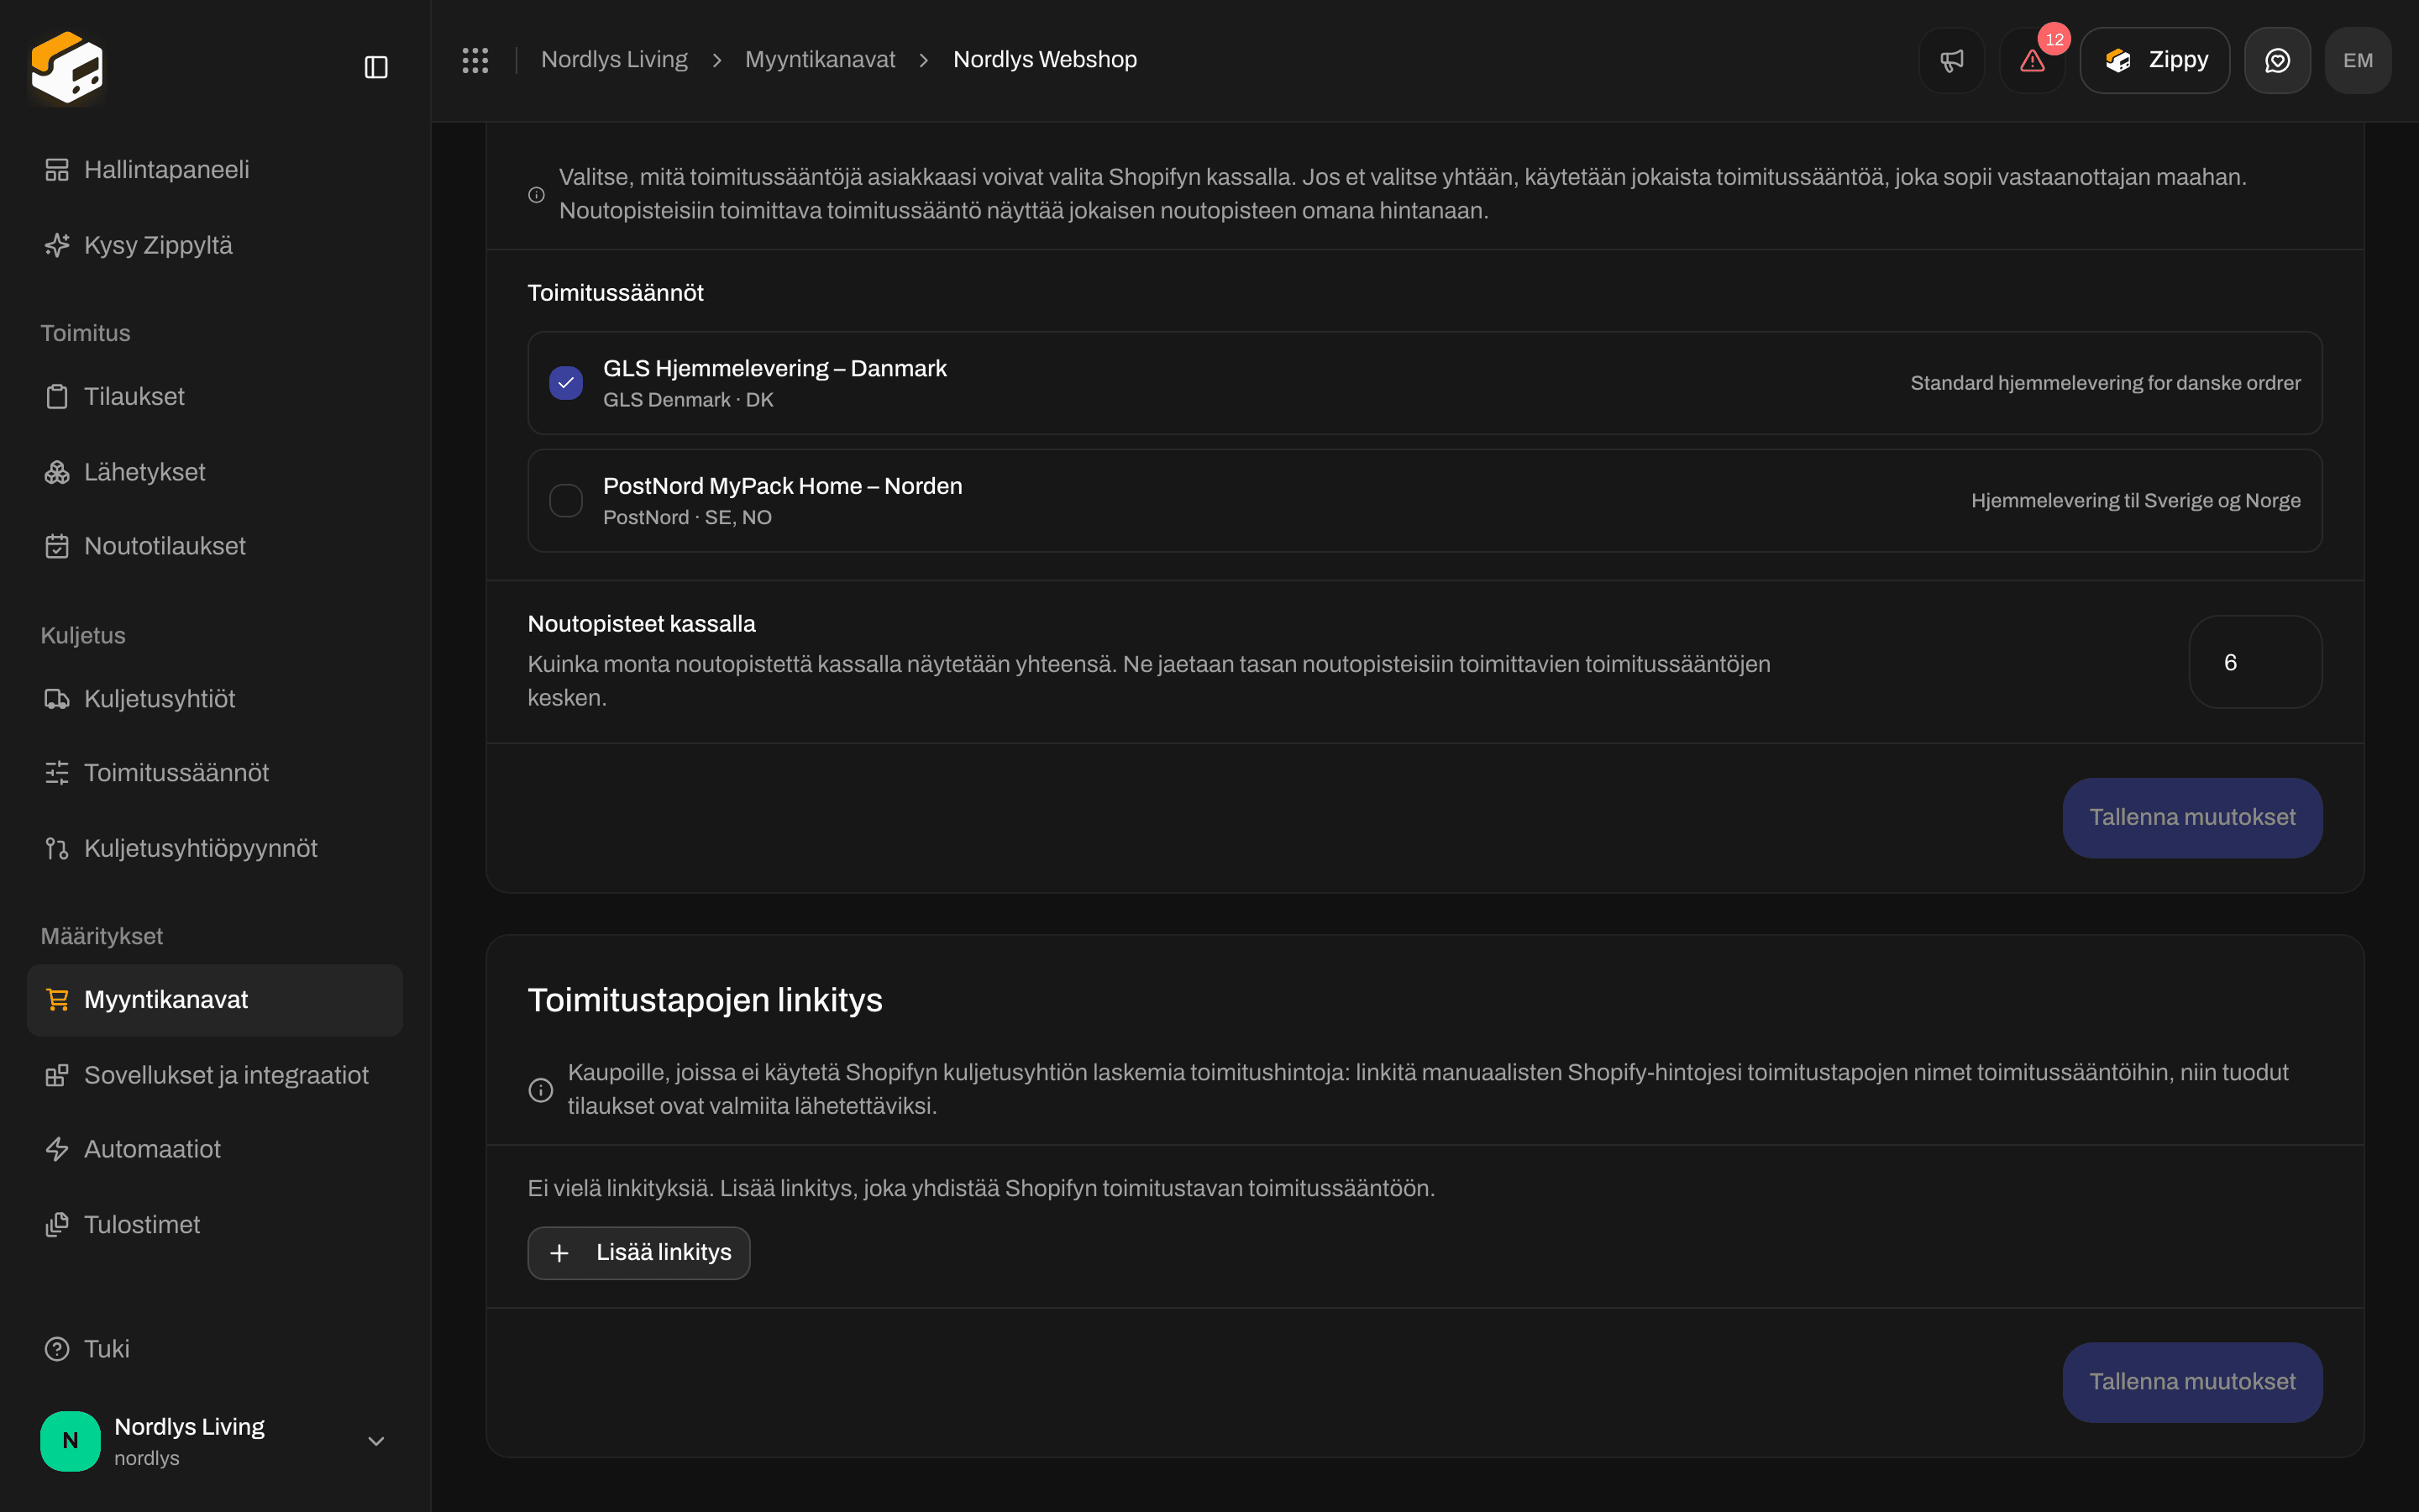2419x1512 pixels.
Task: Click info icon beside Kaupoille linking note
Action: pyautogui.click(x=541, y=1090)
